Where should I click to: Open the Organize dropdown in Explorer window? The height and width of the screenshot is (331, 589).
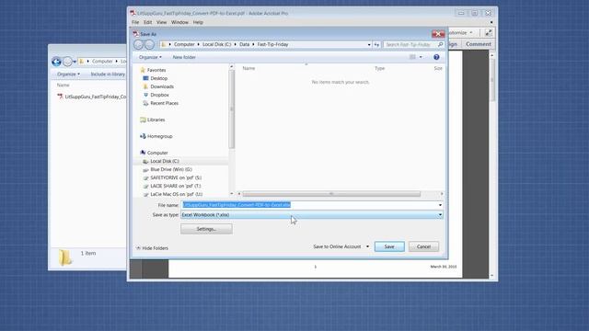[x=68, y=74]
